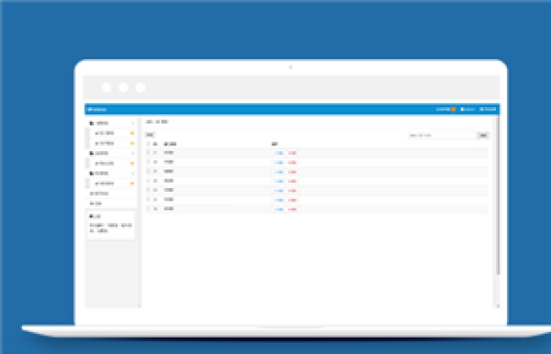Collapse the third sidebar menu group via its arrow

[133, 174]
